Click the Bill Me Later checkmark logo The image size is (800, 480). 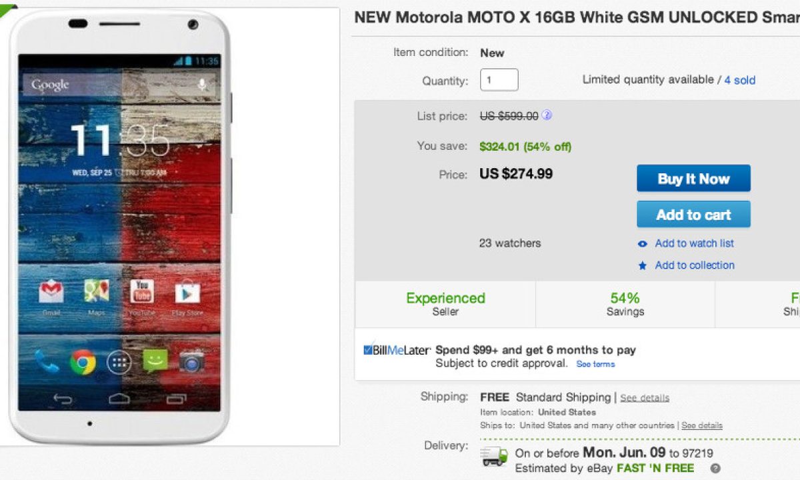[x=368, y=350]
